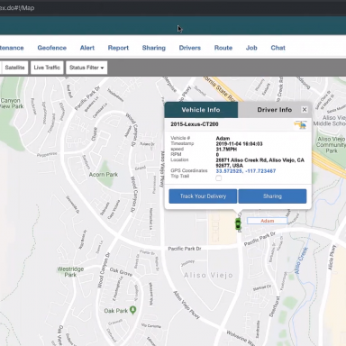Screen dimensions: 346x346
Task: Click the Westridge Park map label
Action: [70, 272]
